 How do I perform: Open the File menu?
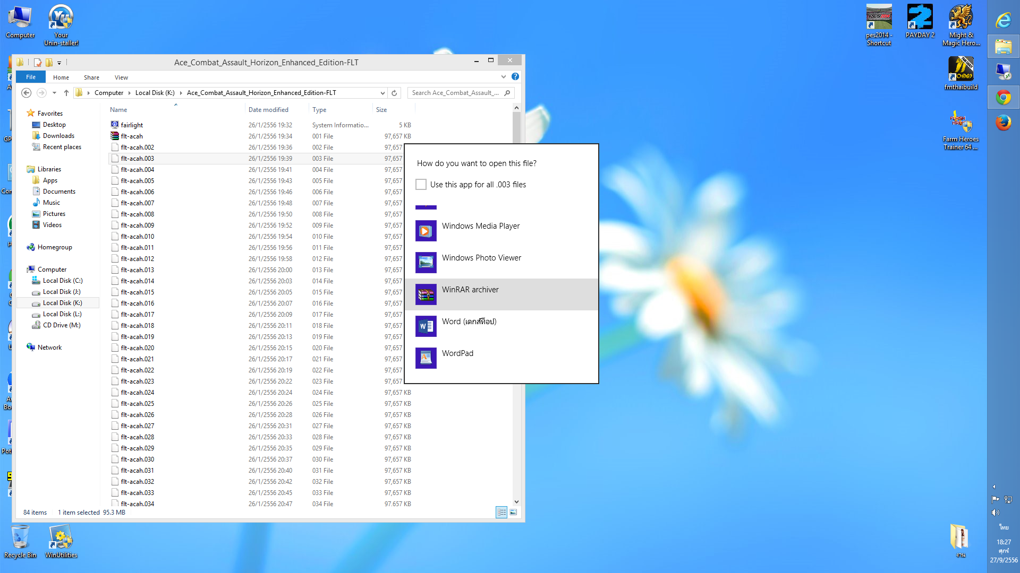(x=31, y=77)
